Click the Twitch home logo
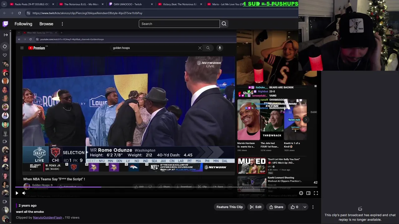 (x=5, y=24)
